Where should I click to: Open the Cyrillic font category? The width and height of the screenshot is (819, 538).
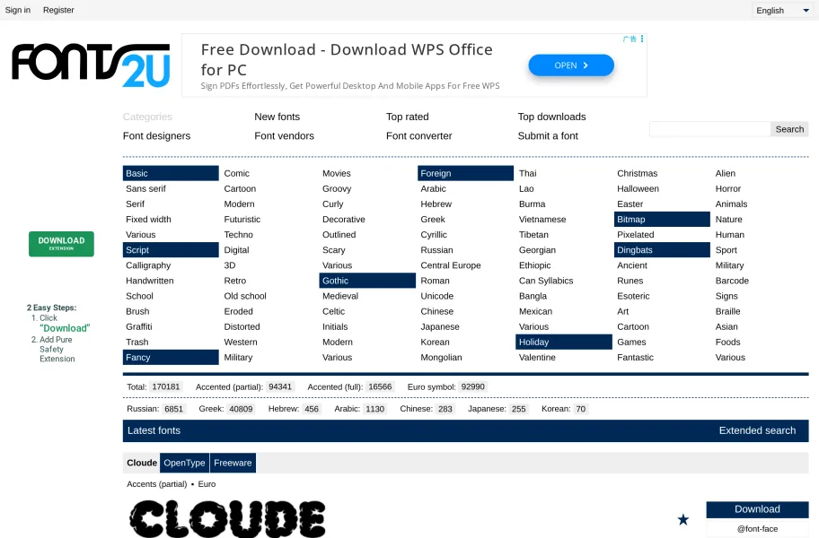tap(434, 235)
